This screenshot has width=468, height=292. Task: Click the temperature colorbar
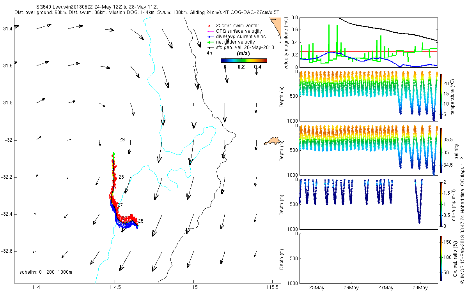[x=441, y=96]
